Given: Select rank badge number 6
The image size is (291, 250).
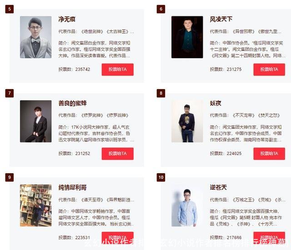Looking at the screenshot, I should coord(161,9).
